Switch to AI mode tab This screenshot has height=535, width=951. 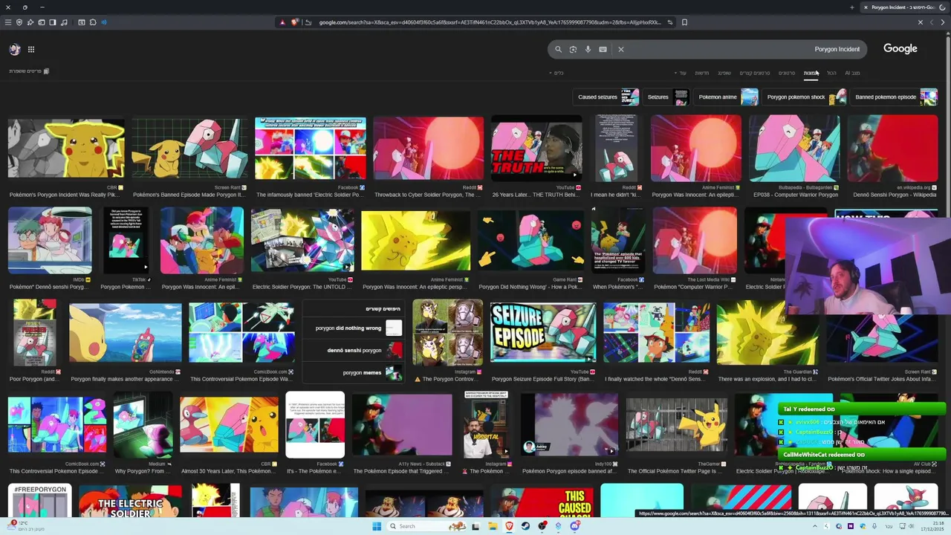click(x=852, y=73)
